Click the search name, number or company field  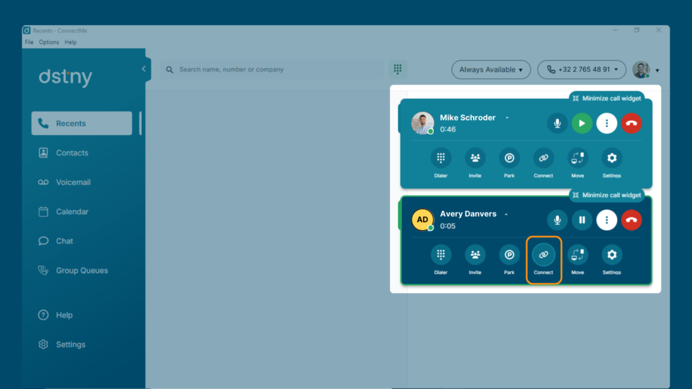coord(272,70)
